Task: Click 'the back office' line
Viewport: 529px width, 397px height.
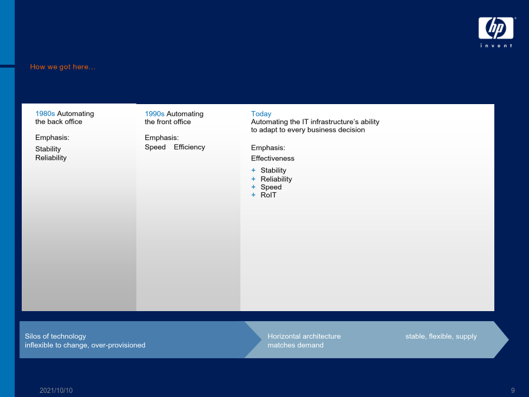Action: [59, 122]
